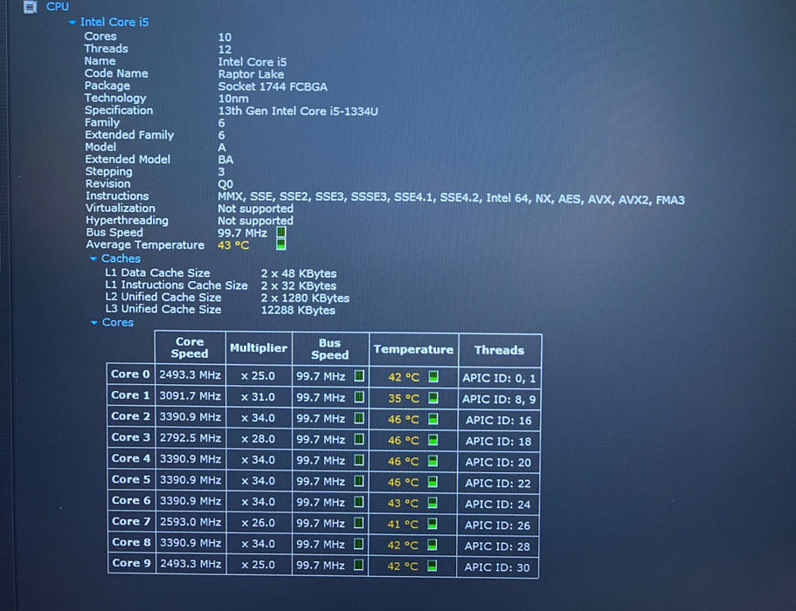Click Core 6 temperature graph icon
The image size is (796, 611).
(433, 503)
